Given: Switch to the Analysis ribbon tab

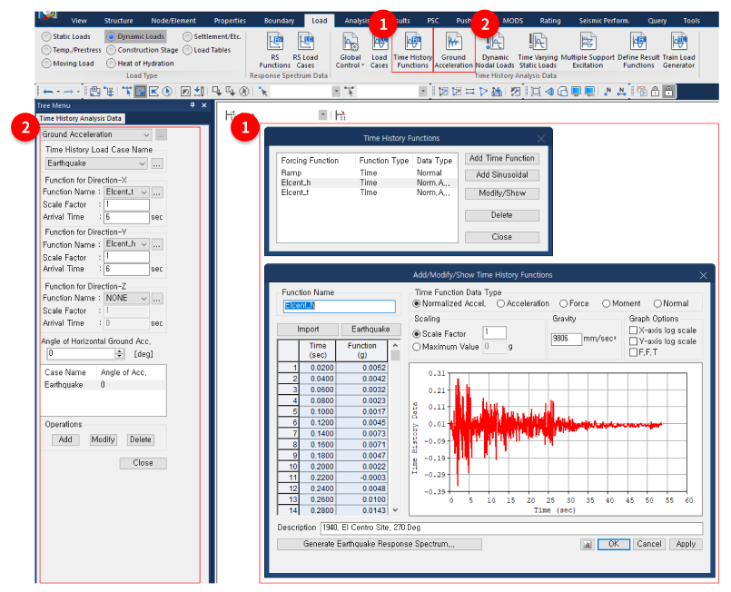Looking at the screenshot, I should [x=356, y=20].
